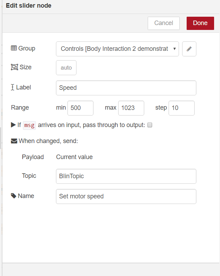Click the envelope icon by When changed
The image size is (220, 276).
tap(14, 141)
